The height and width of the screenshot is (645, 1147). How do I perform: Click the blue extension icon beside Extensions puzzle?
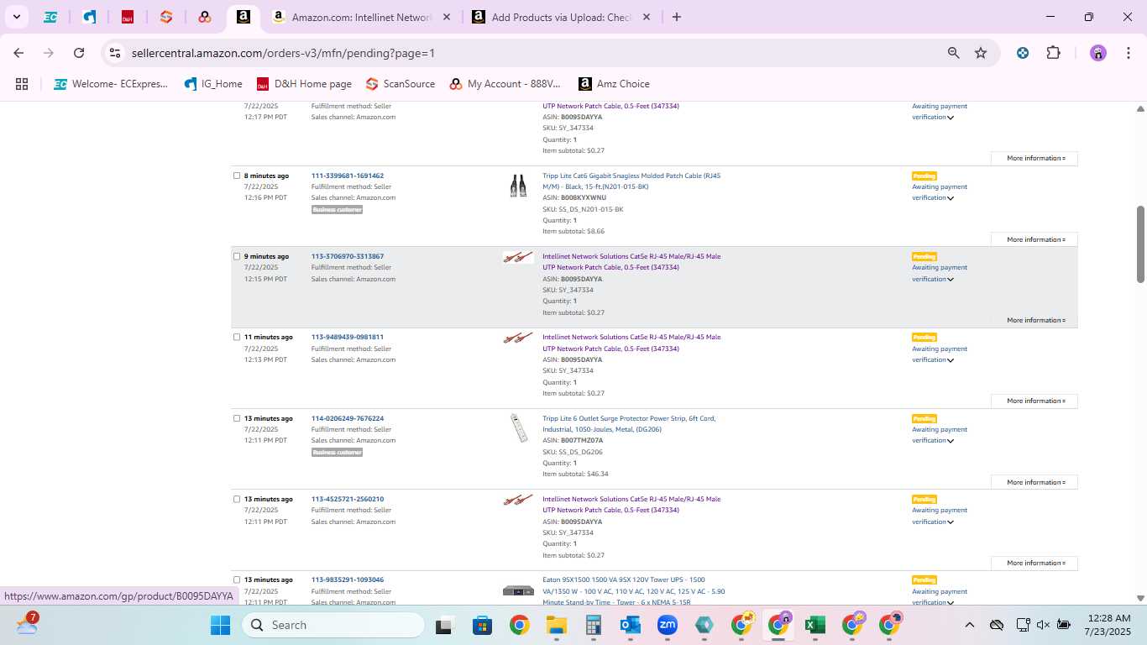[1023, 53]
